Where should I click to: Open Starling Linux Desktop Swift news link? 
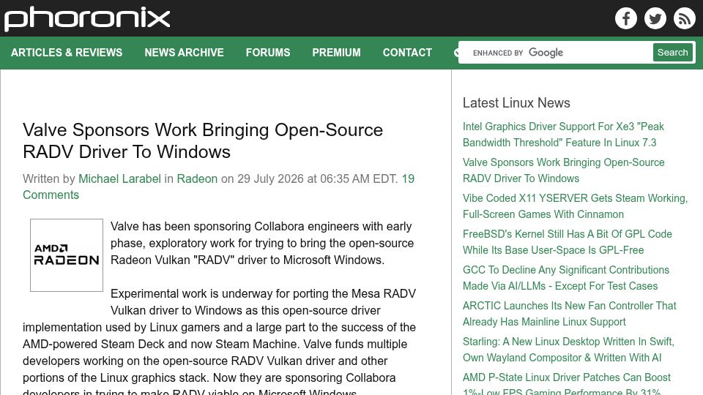[x=568, y=350]
